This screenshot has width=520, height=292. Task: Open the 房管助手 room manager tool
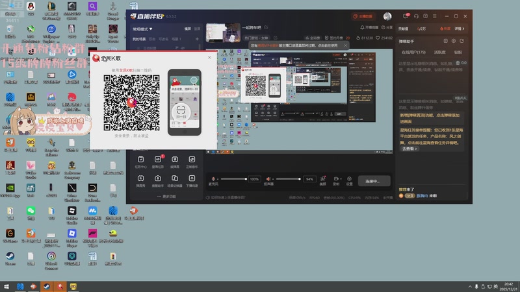point(158,181)
